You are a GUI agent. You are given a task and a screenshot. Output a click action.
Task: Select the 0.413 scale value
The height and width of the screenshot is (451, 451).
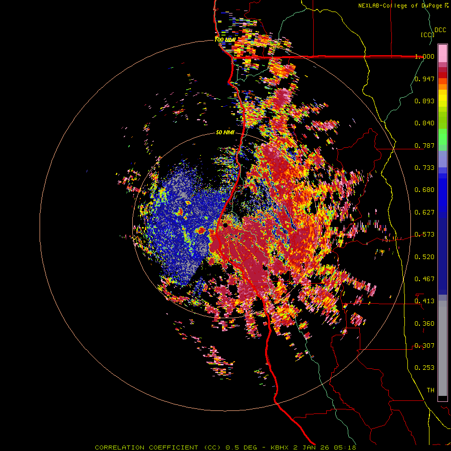[424, 301]
